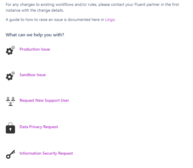Click the padlock icon for Data Privacy
The image size is (193, 168).
(10, 128)
